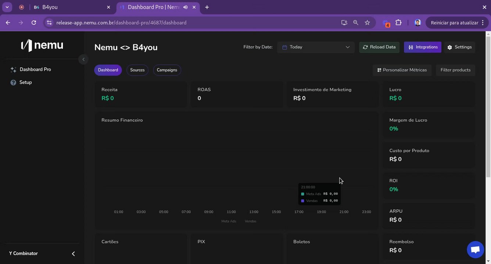Image resolution: width=491 pixels, height=264 pixels.
Task: Open the chat support bubble
Action: [475, 250]
